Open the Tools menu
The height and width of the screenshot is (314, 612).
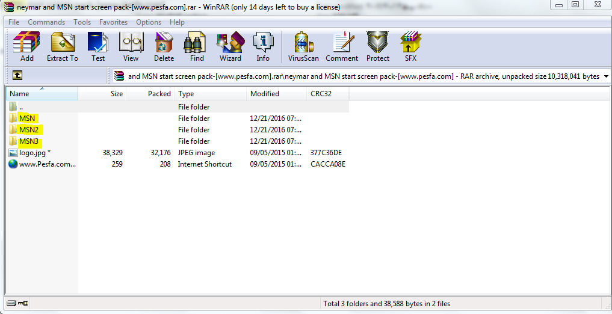[x=82, y=22]
